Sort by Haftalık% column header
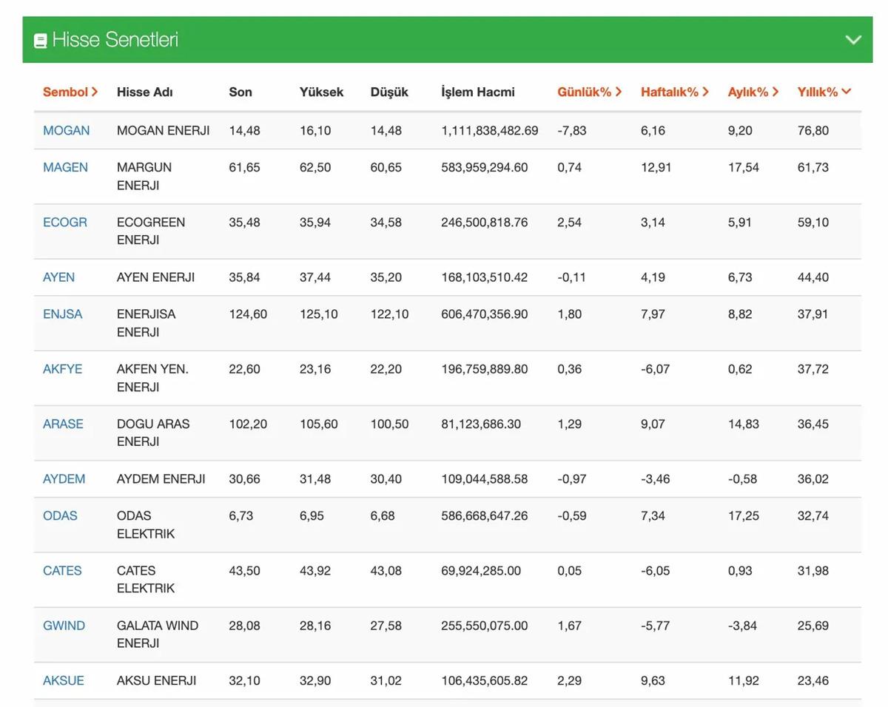Screen dimensions: 888x707 (x=674, y=92)
